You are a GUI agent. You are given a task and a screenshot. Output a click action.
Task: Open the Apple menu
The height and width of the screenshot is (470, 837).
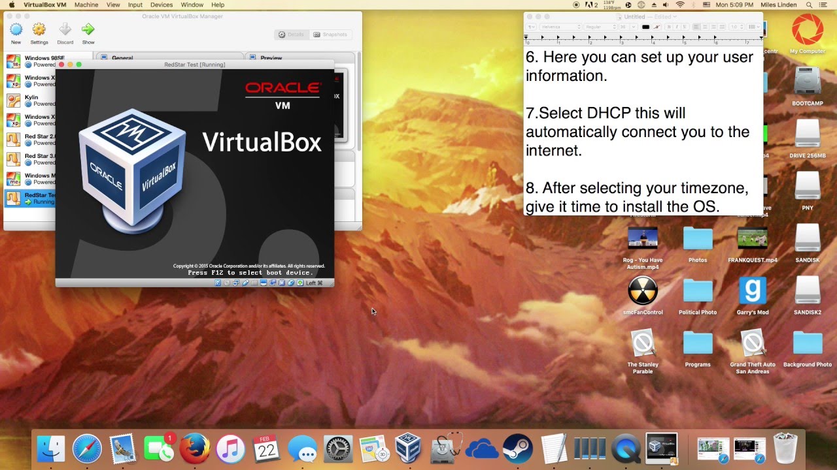(11, 5)
